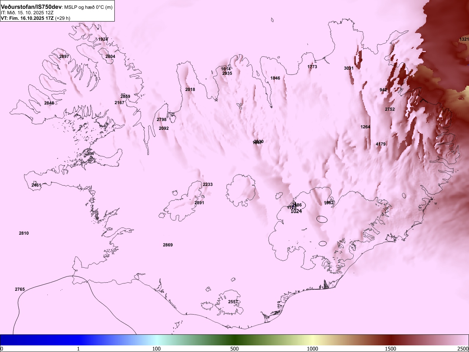Image resolution: width=469 pixels, height=352 pixels.
Task: Click the map value 2935
Action: [x=227, y=73]
